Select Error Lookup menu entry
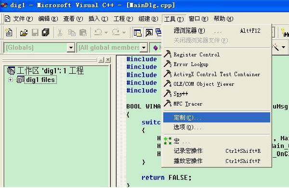Image resolution: width=289 pixels, height=188 pixels. point(217,65)
